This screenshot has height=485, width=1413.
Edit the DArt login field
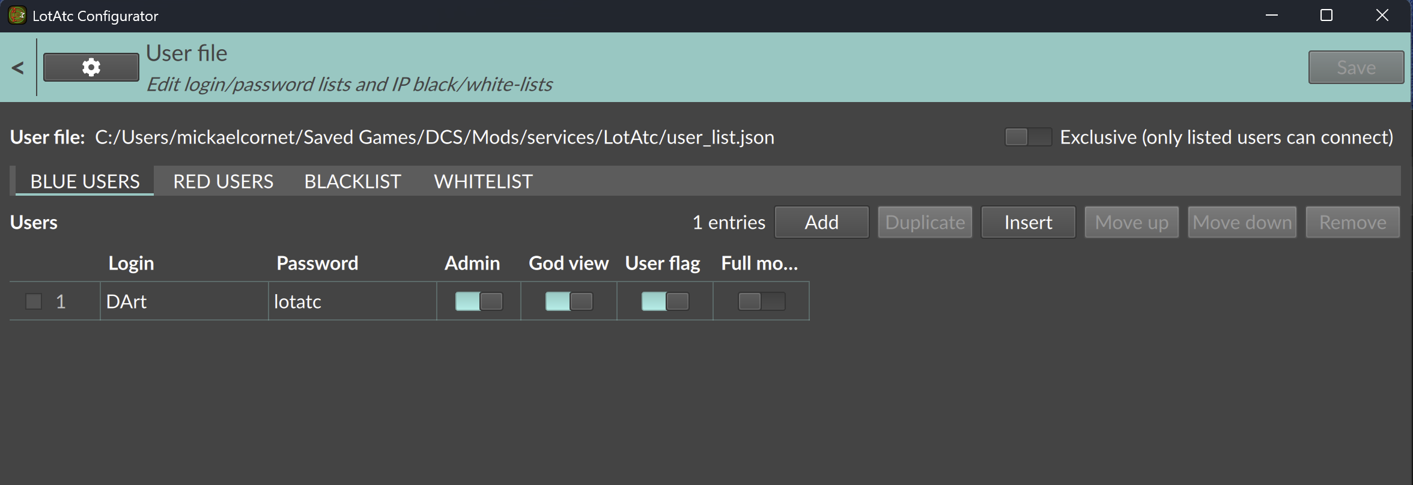coord(184,301)
